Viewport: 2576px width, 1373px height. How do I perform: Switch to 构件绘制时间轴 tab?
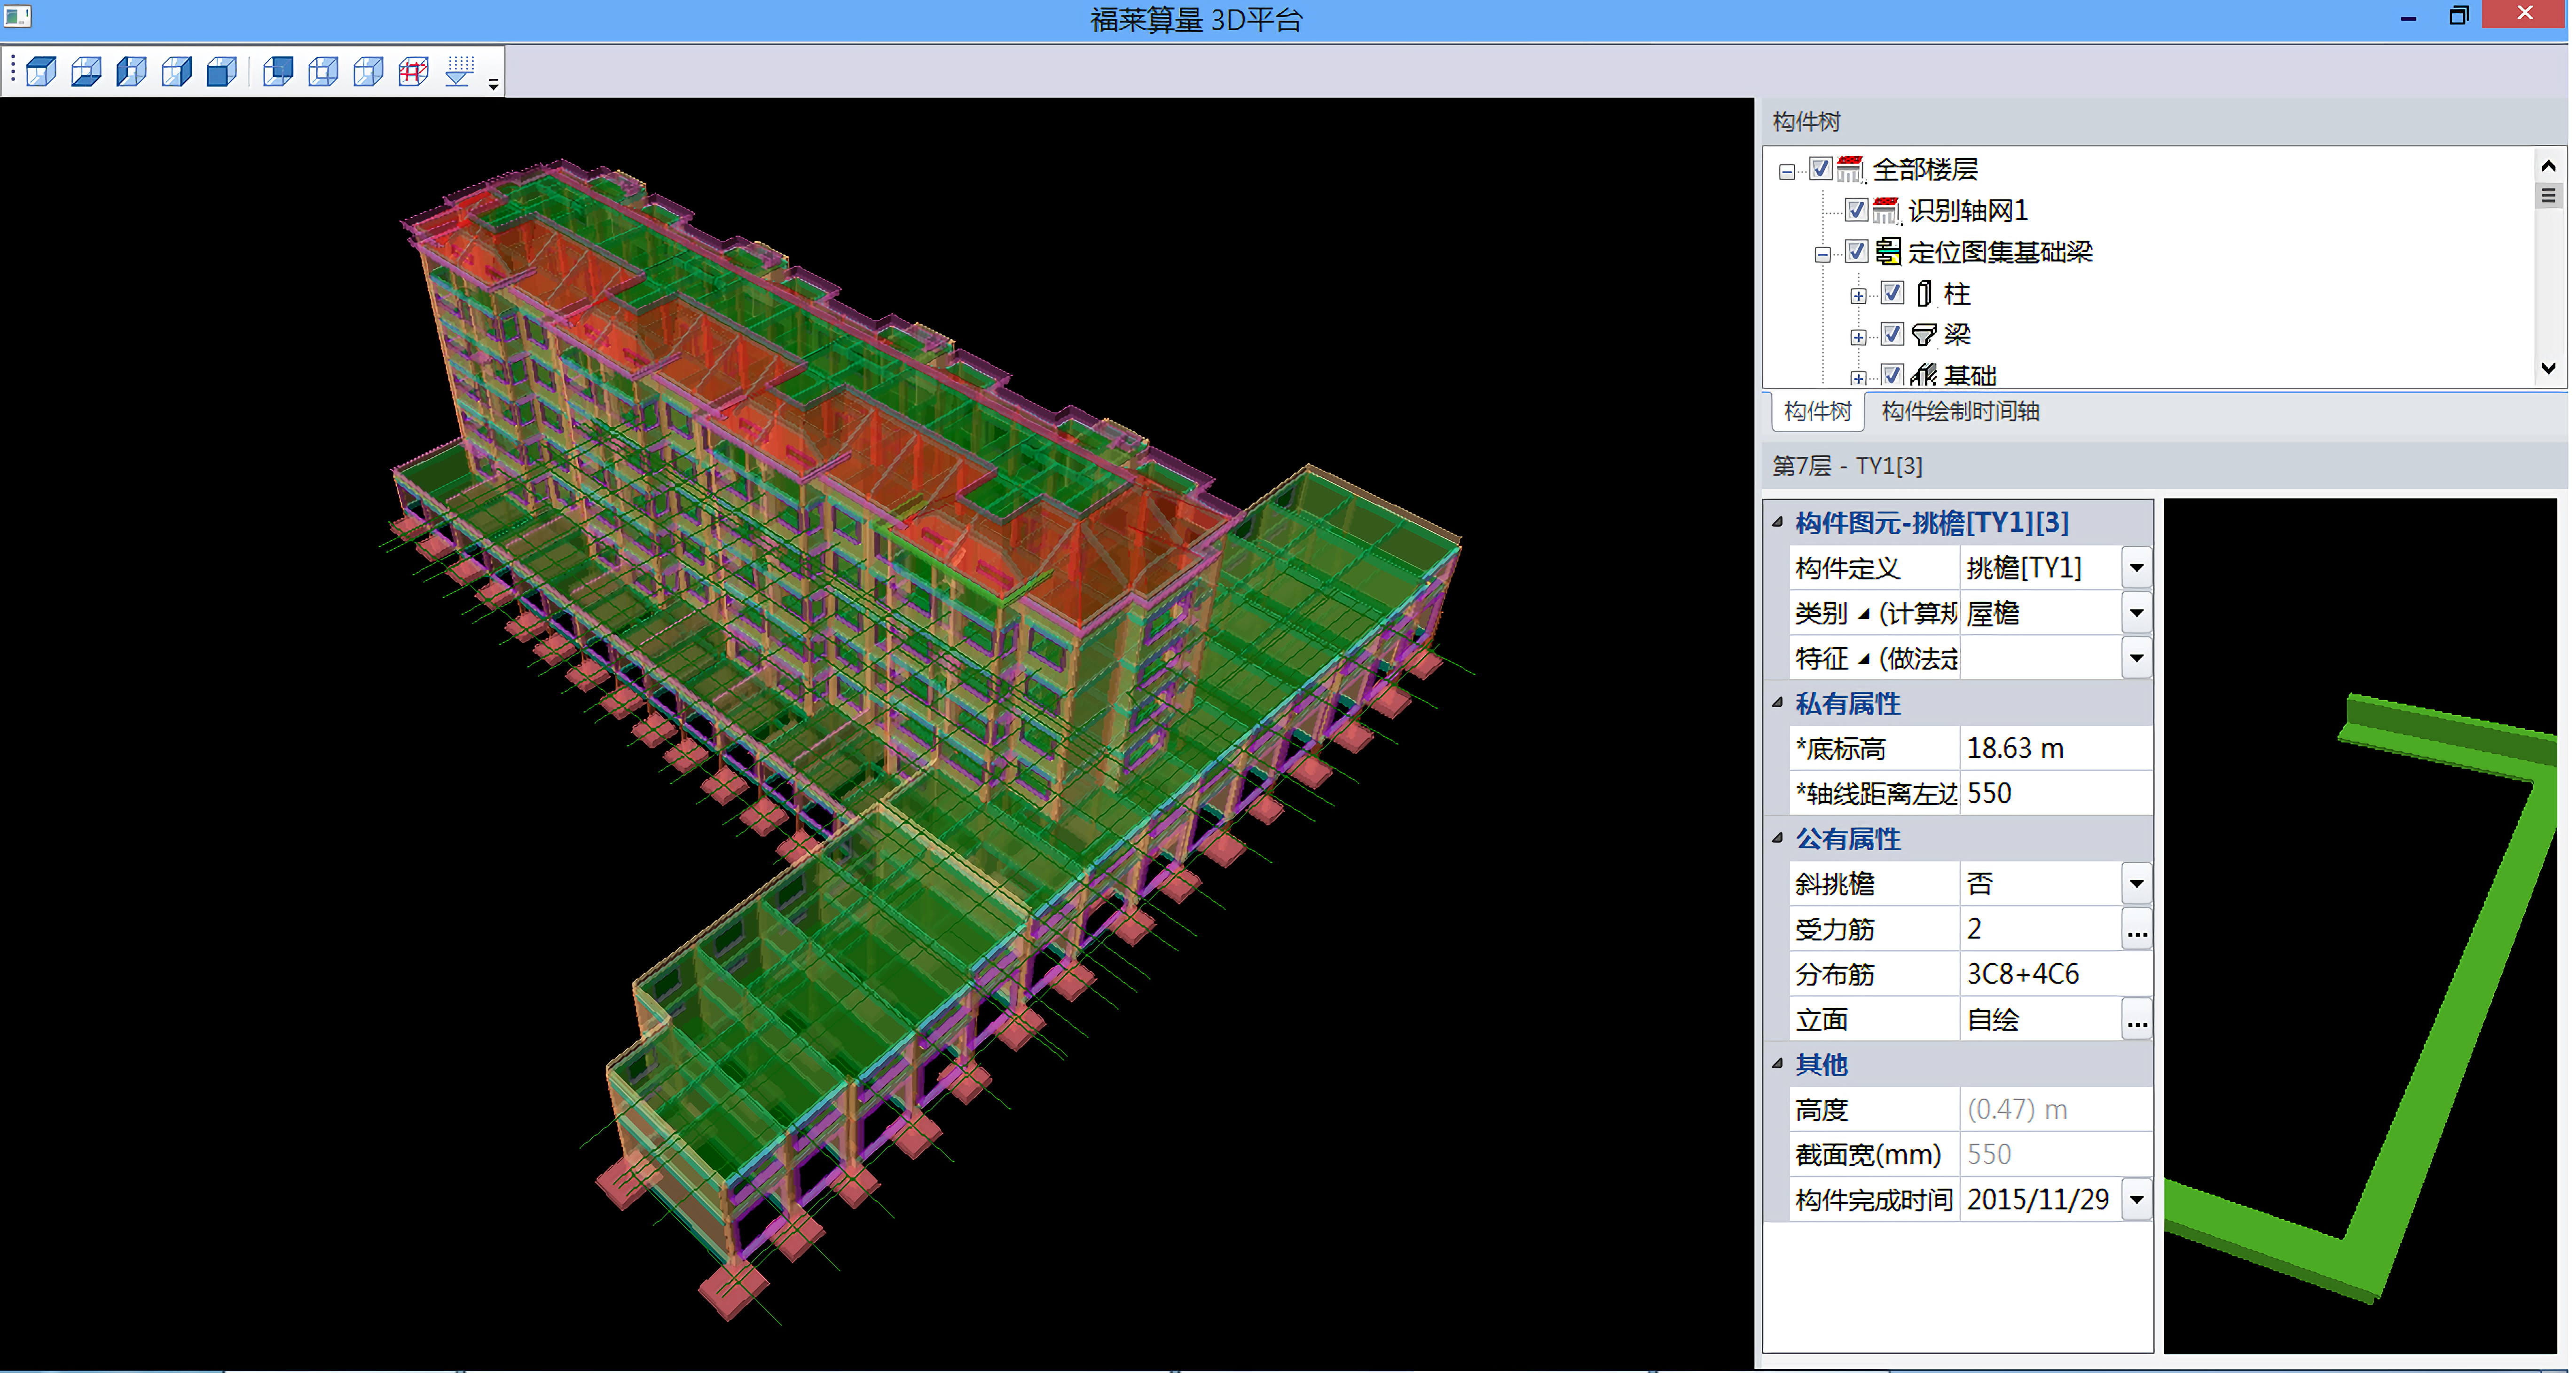tap(1960, 412)
